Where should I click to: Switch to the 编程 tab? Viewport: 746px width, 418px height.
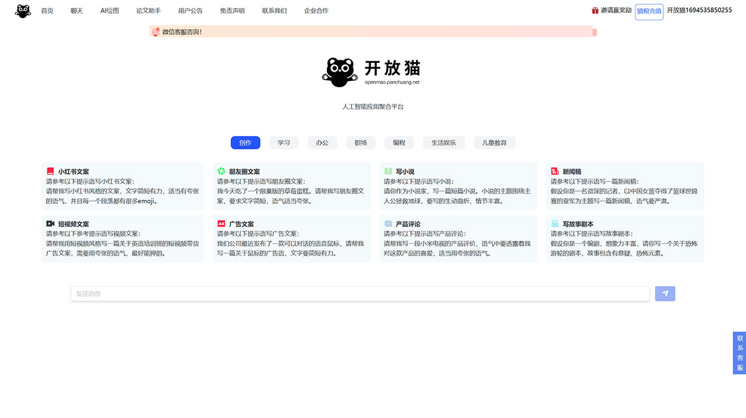398,142
